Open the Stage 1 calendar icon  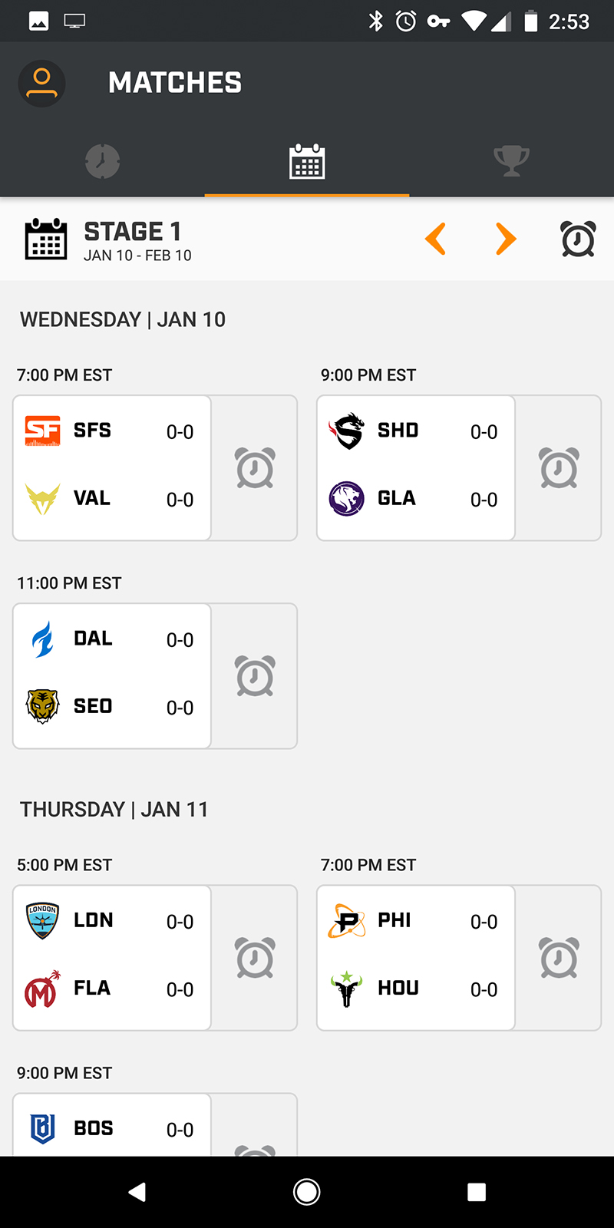coord(46,239)
